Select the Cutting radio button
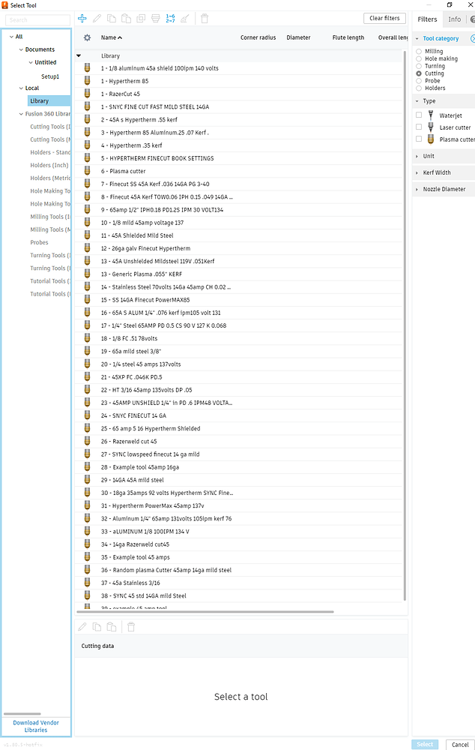Viewport: 475px width, 750px height. [419, 73]
